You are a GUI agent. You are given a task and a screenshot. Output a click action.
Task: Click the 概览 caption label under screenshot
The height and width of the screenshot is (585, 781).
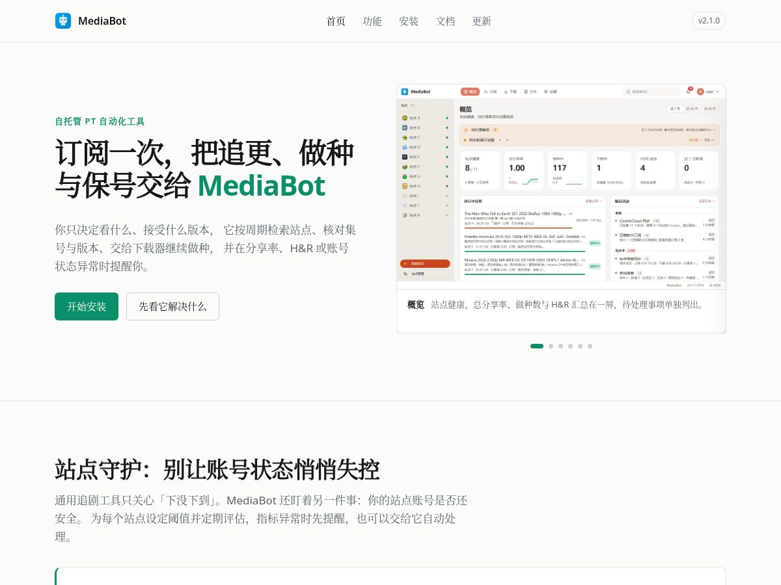(416, 304)
